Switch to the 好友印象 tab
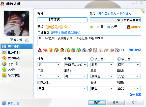Viewport: 146px width, 107px height. [17, 75]
